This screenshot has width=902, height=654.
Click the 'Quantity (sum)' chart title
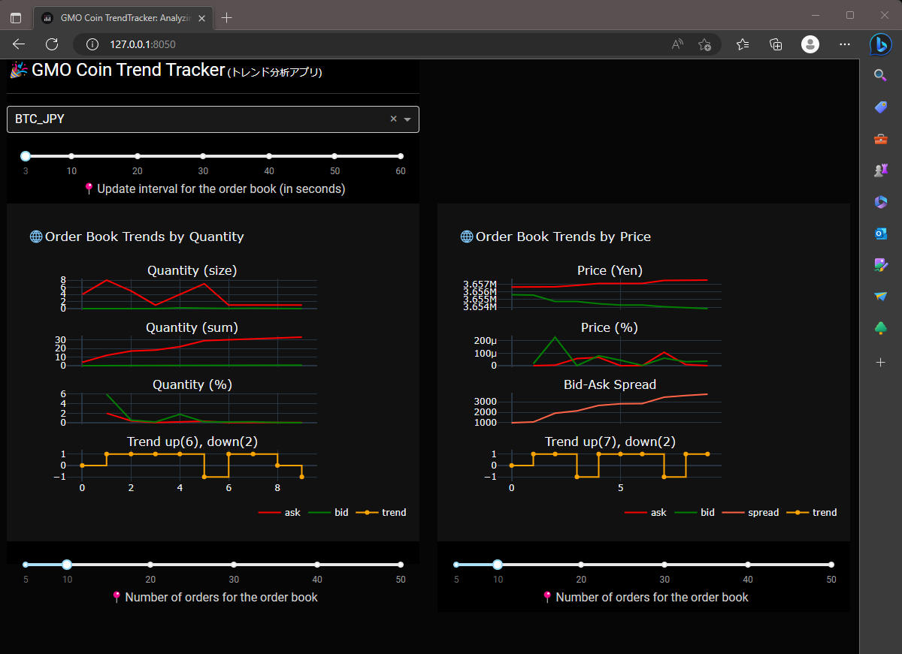[192, 327]
